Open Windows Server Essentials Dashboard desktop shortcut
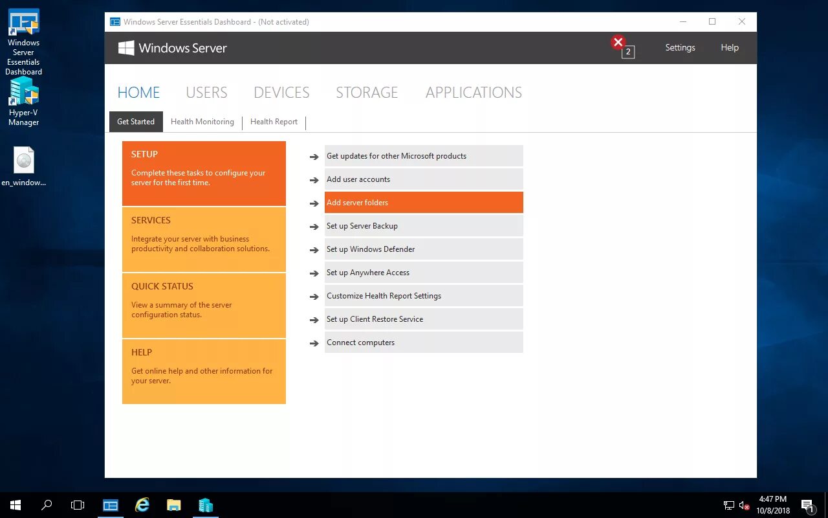828x518 pixels. point(24,42)
